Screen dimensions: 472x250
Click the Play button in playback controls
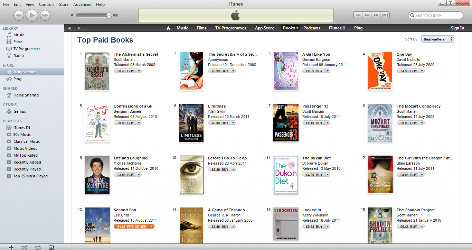click(x=32, y=15)
